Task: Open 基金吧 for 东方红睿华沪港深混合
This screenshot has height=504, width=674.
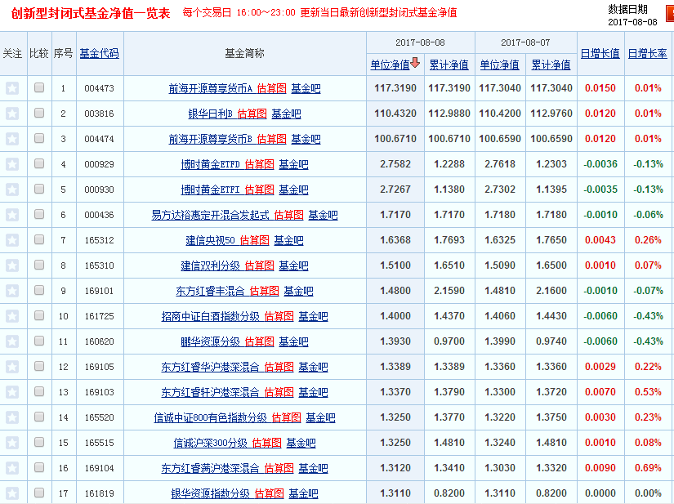Action: tap(313, 367)
